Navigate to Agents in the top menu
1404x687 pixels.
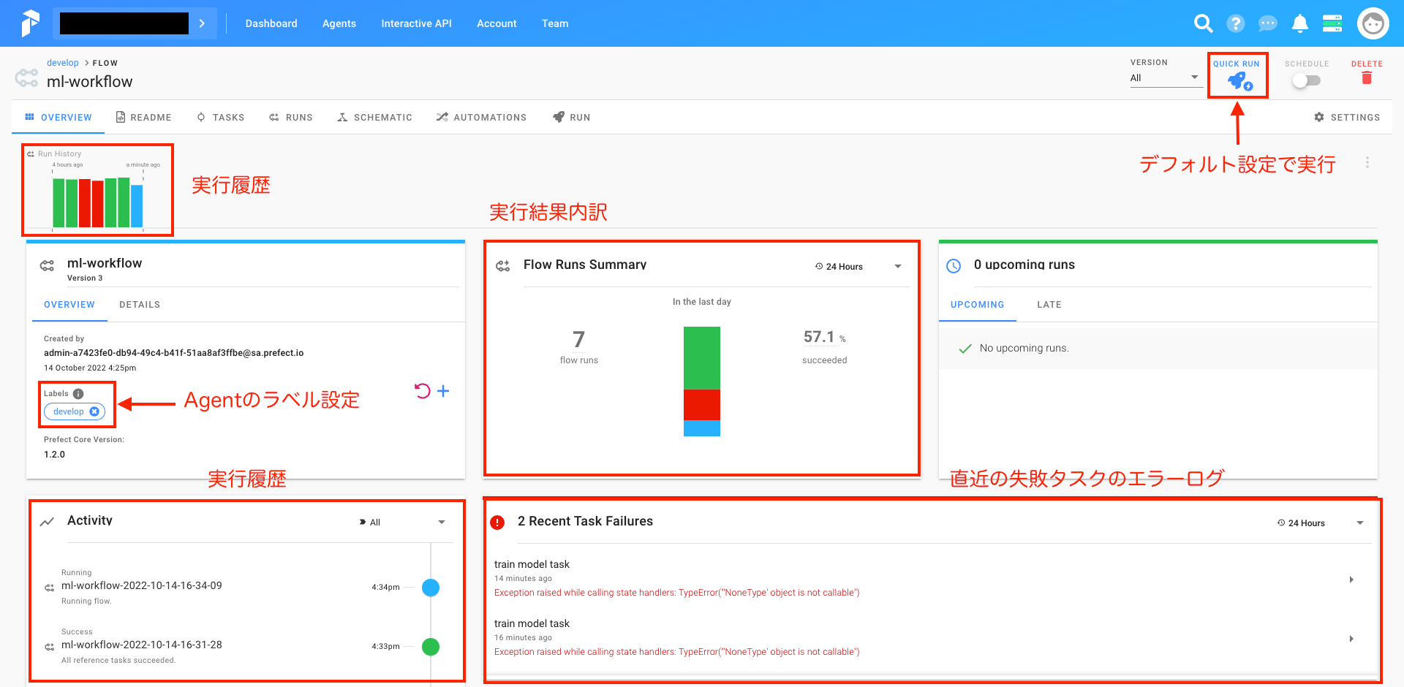coord(339,23)
